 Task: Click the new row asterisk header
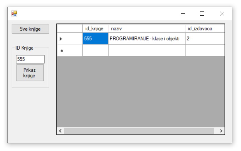[69, 50]
